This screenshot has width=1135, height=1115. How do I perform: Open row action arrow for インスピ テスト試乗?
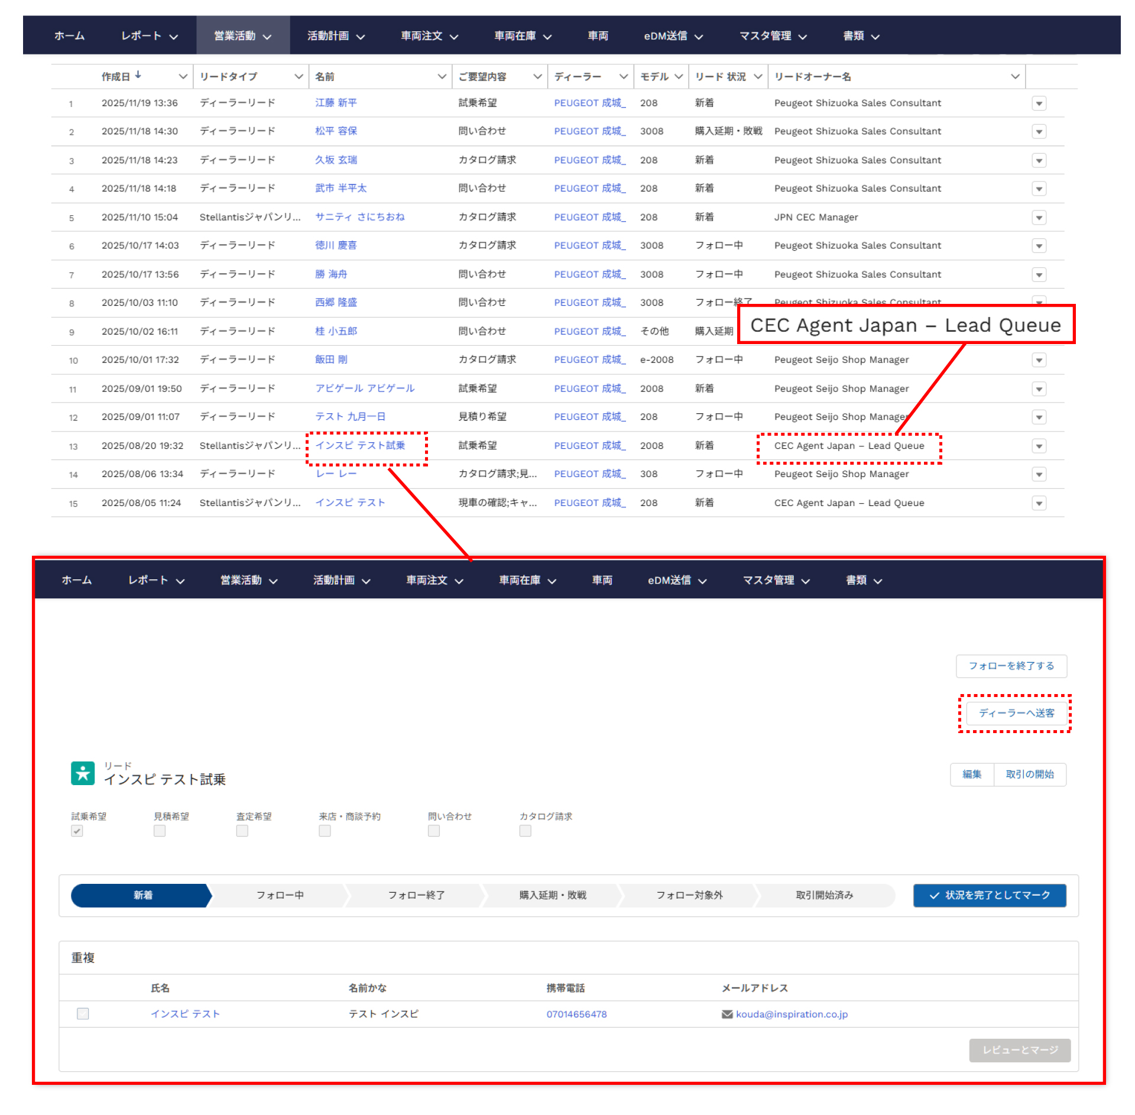coord(1039,446)
